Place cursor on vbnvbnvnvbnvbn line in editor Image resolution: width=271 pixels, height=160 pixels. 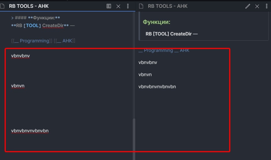coord(30,131)
